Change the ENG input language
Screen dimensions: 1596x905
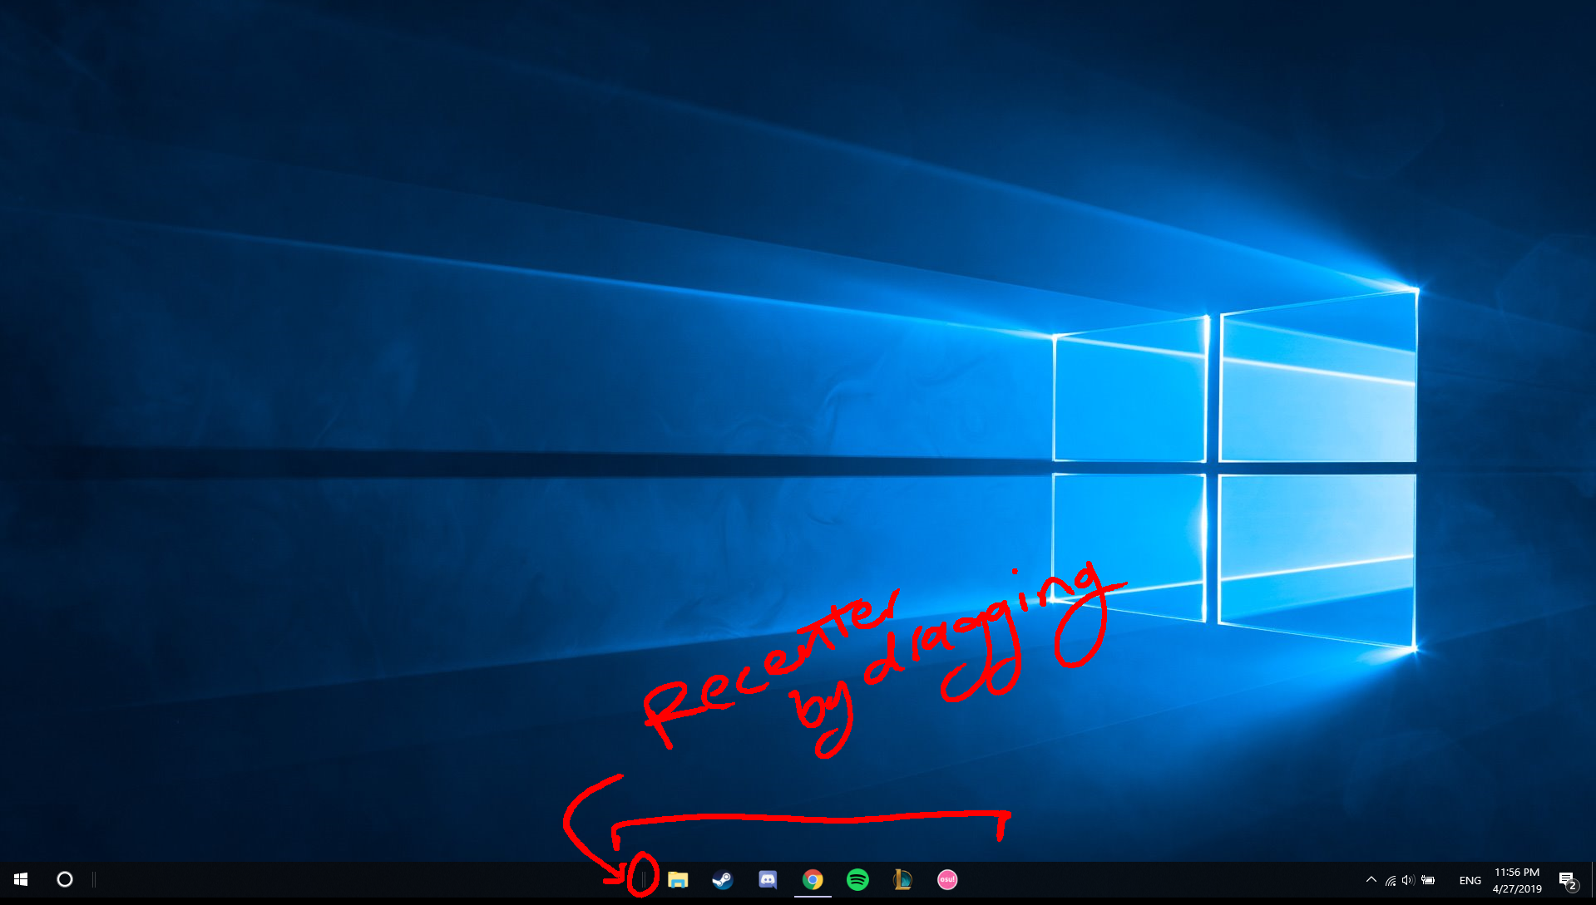[x=1470, y=880]
